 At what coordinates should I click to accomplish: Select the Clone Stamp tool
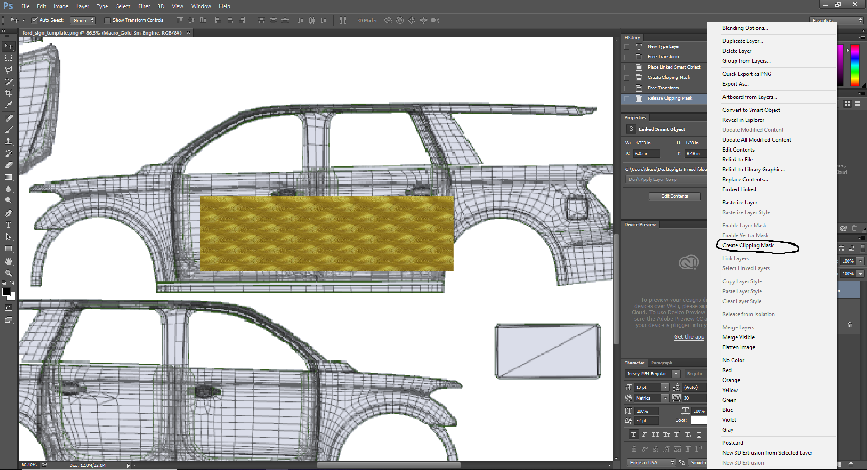9,142
